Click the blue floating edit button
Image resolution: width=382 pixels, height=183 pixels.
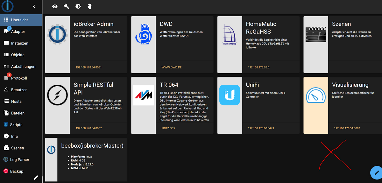click(x=377, y=173)
